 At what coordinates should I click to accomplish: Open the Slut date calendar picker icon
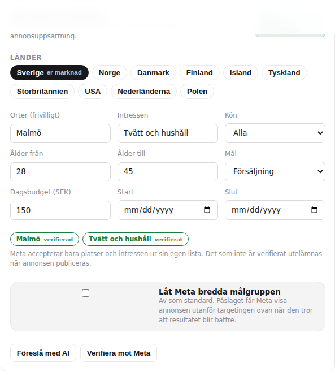pyautogui.click(x=314, y=210)
